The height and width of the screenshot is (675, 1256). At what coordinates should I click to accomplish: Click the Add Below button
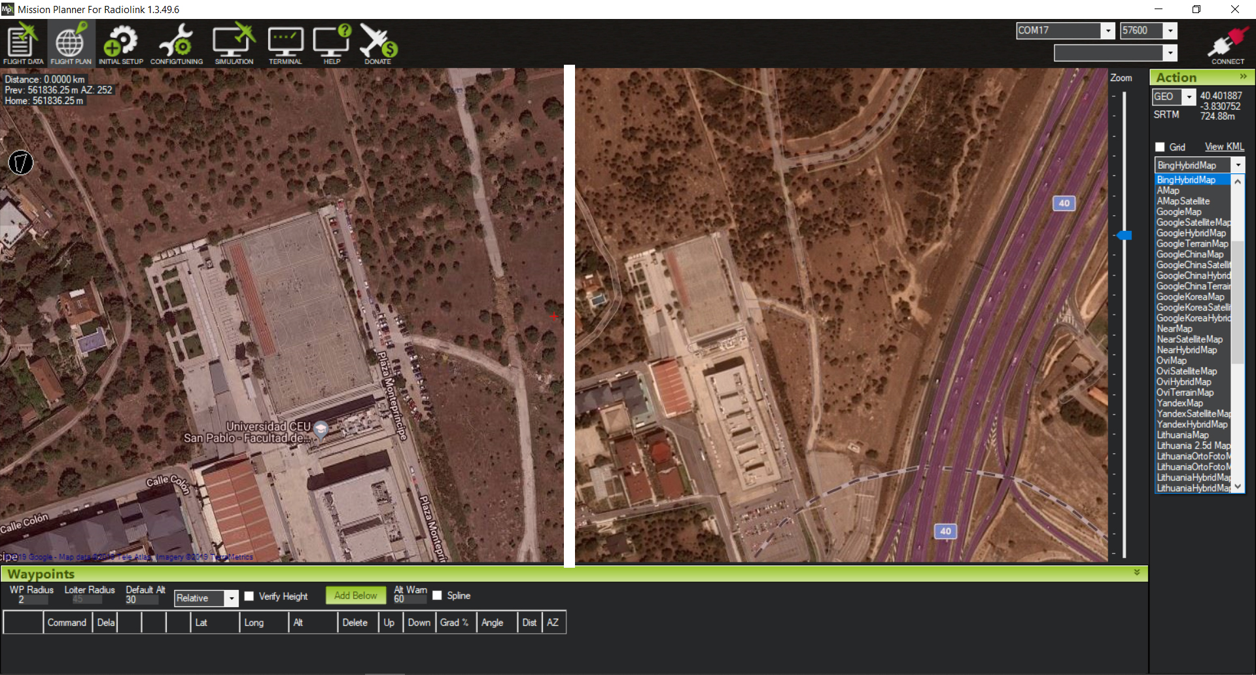click(355, 596)
